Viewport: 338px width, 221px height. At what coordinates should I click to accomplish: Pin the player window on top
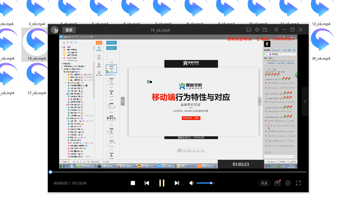click(x=257, y=30)
